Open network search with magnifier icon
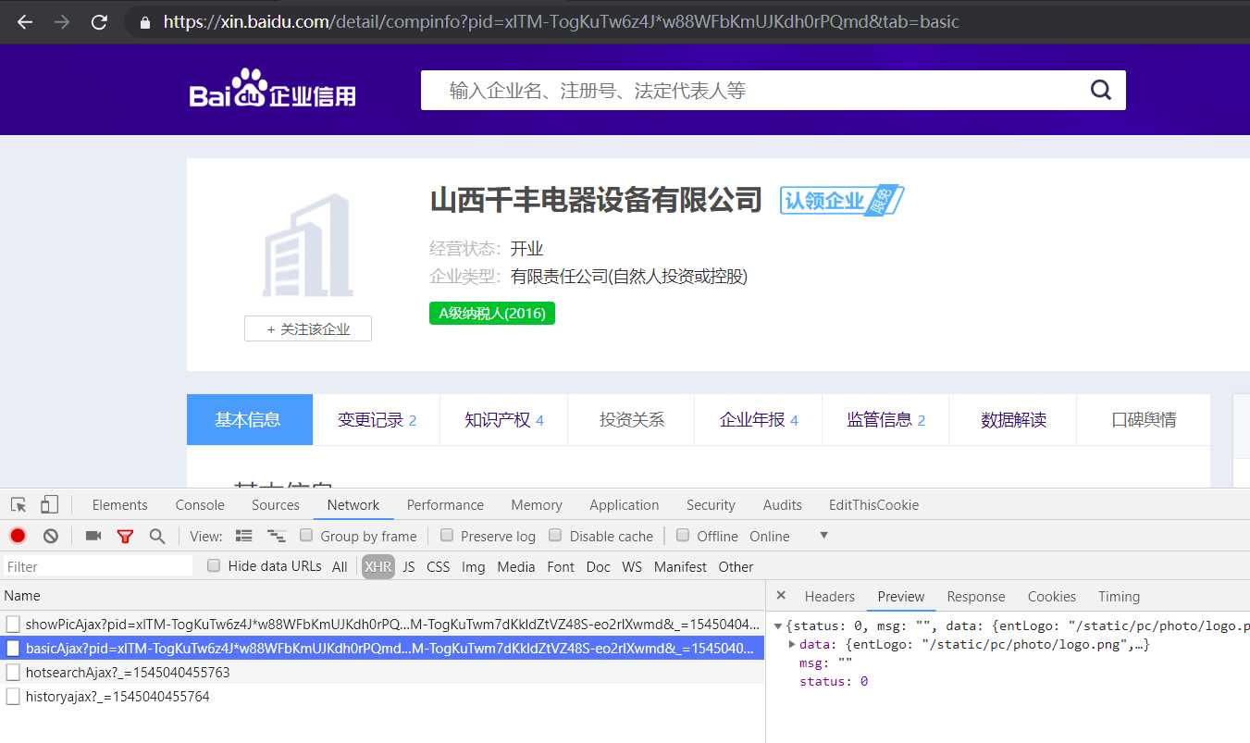 [x=157, y=536]
